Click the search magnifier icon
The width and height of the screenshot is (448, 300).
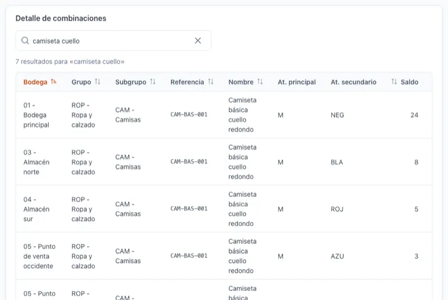(x=25, y=40)
